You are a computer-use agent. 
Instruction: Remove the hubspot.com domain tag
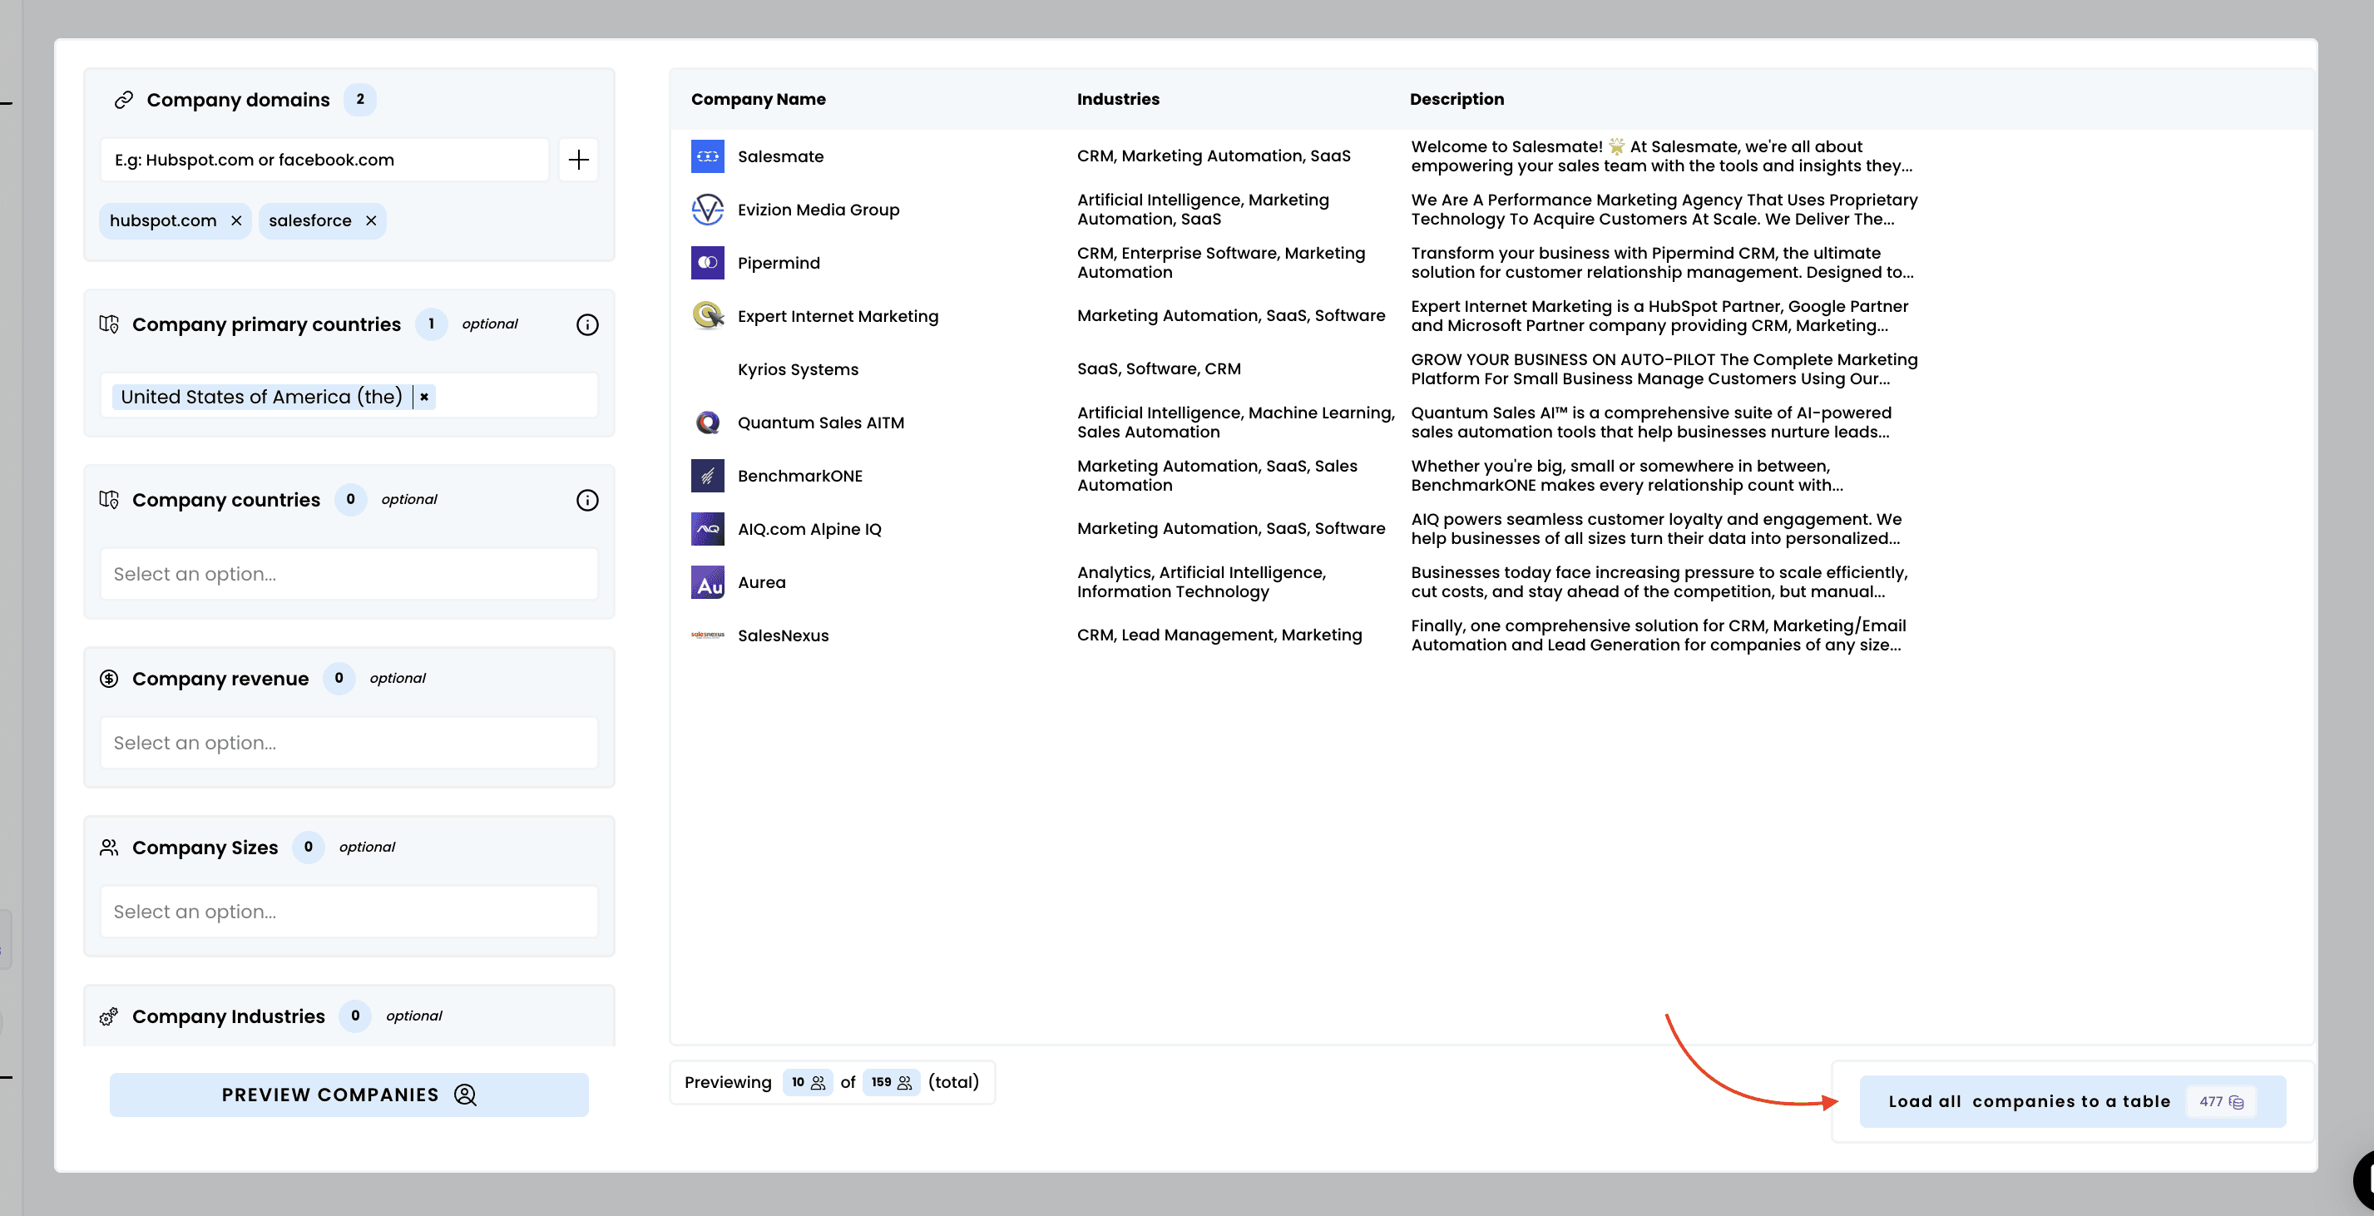click(236, 220)
